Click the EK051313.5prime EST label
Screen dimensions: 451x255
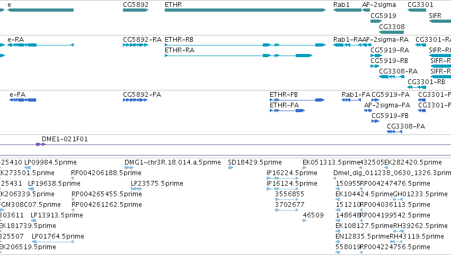[x=331, y=162]
